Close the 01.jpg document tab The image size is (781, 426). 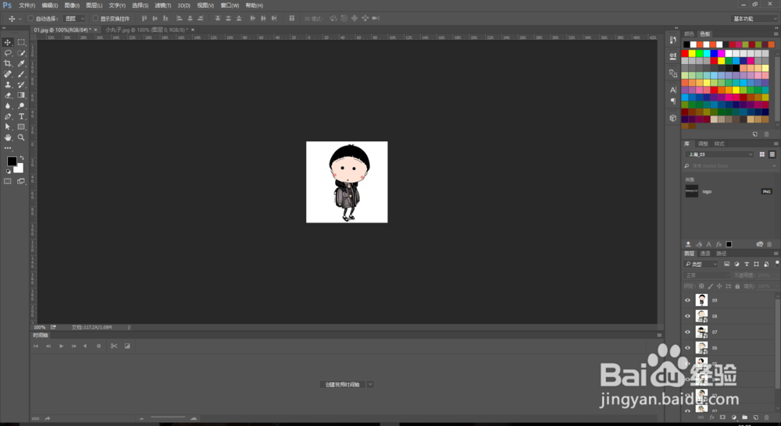click(95, 30)
